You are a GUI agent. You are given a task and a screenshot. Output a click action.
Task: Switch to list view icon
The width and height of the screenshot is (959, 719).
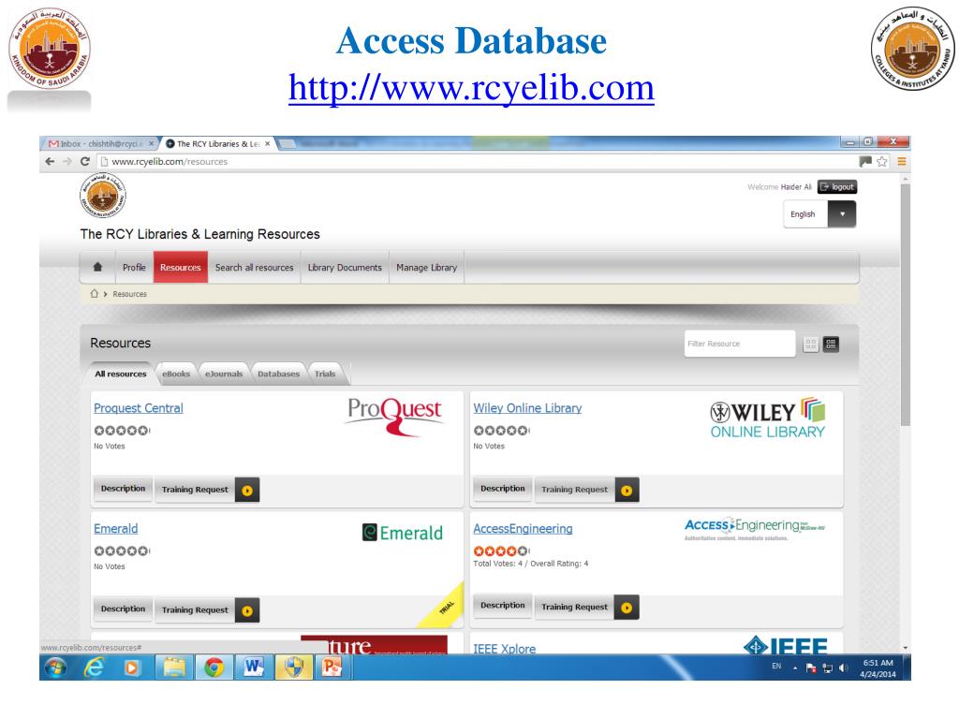[831, 345]
